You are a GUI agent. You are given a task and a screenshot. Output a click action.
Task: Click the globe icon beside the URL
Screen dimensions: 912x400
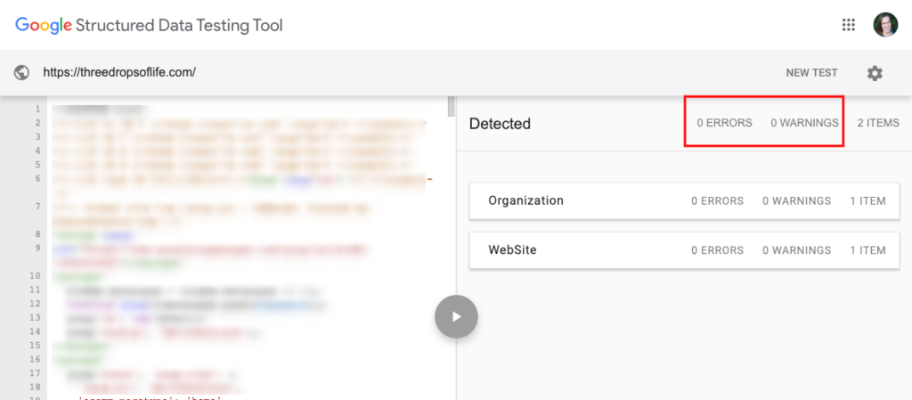[21, 73]
